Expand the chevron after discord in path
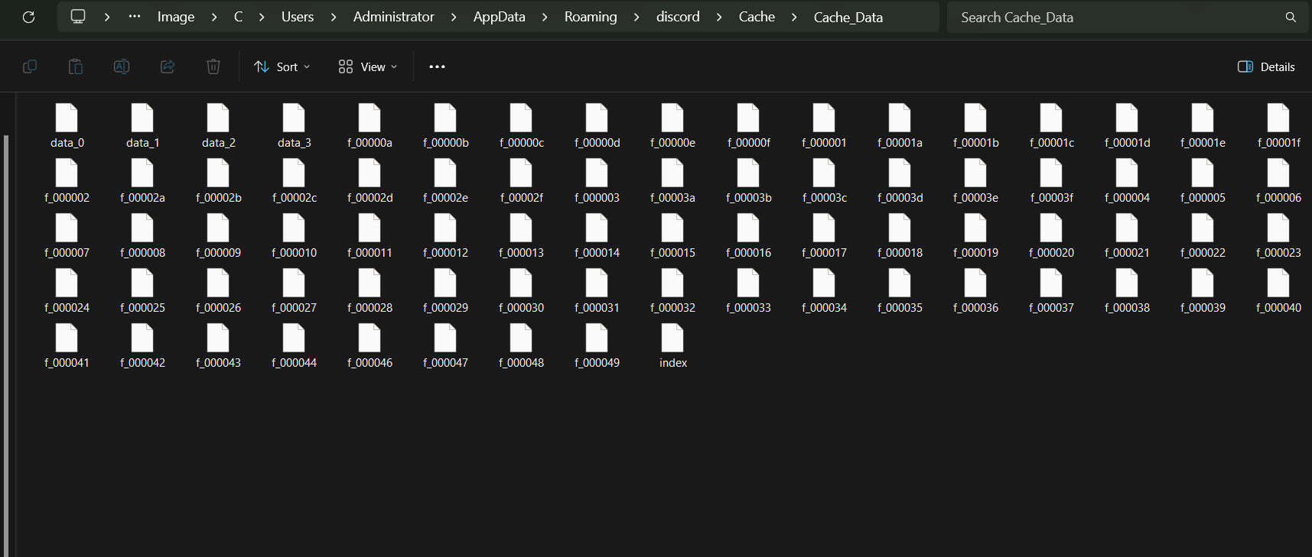The width and height of the screenshot is (1312, 557). click(719, 17)
